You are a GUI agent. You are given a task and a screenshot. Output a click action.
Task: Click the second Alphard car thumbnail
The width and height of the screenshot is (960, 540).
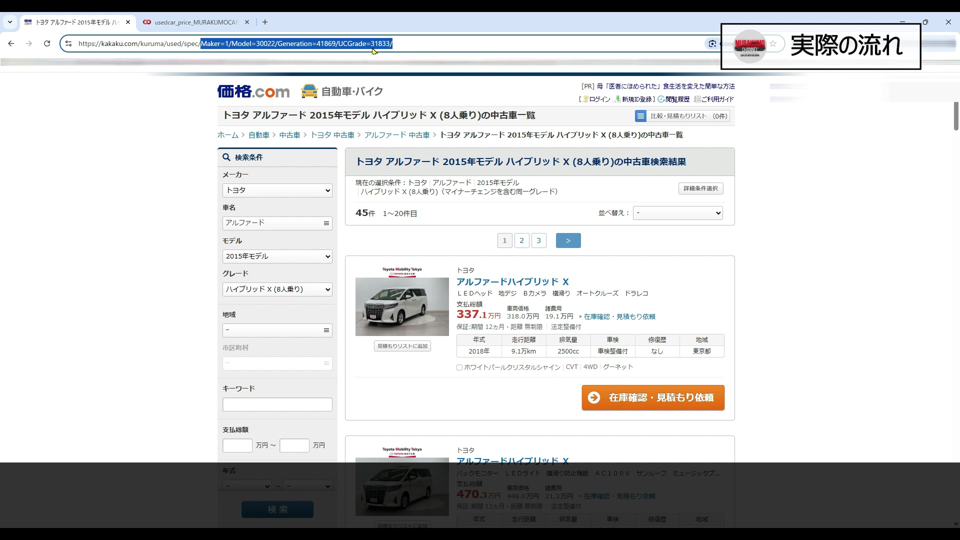pos(402,481)
